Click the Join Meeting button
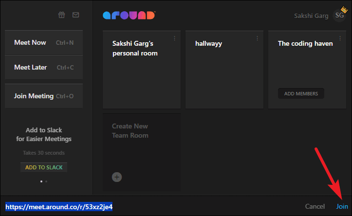This screenshot has height=216, width=352. [x=44, y=96]
